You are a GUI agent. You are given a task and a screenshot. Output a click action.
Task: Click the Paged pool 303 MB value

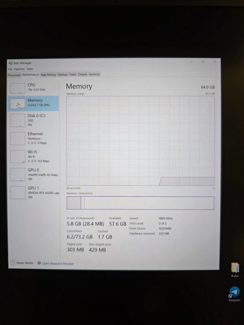pyautogui.click(x=75, y=250)
